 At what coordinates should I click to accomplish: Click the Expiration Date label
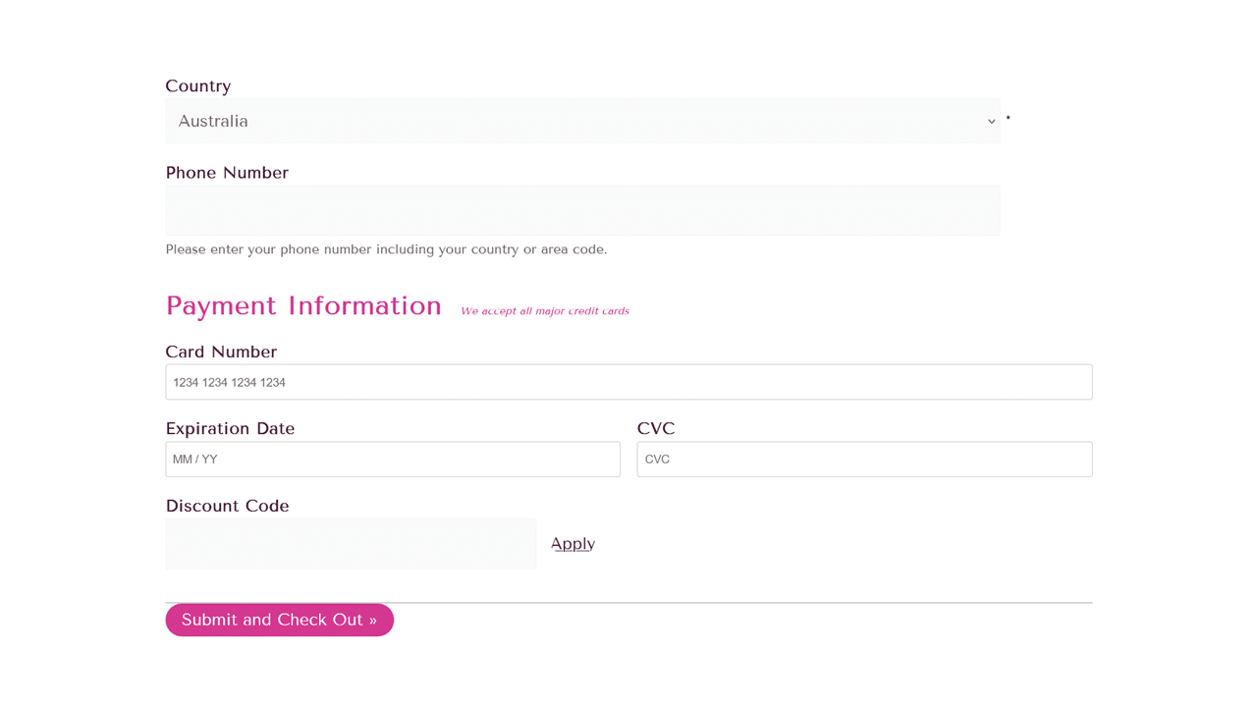[230, 429]
